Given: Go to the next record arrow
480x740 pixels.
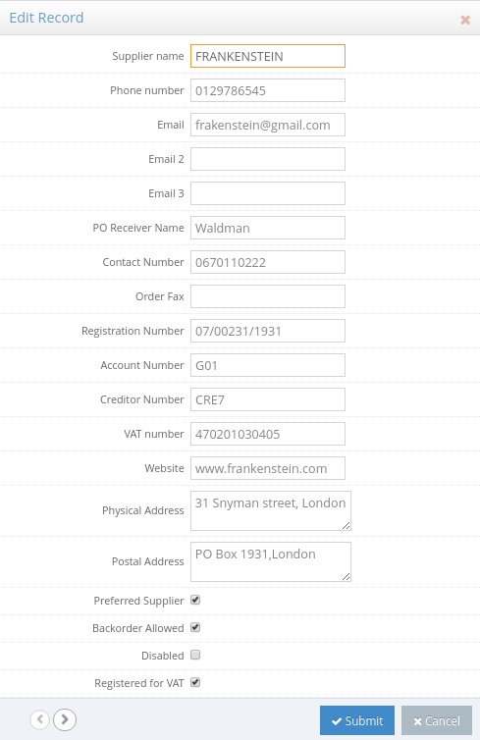Looking at the screenshot, I should (65, 719).
